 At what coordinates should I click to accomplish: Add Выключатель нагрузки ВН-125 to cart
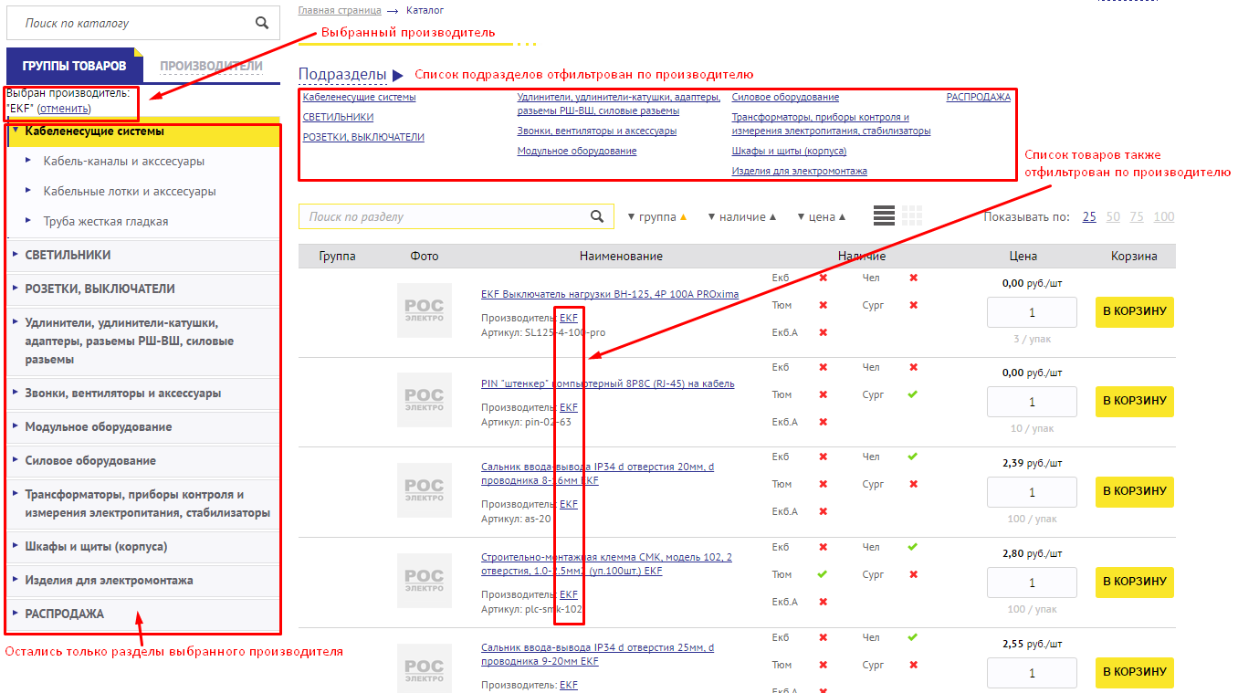tap(1135, 310)
